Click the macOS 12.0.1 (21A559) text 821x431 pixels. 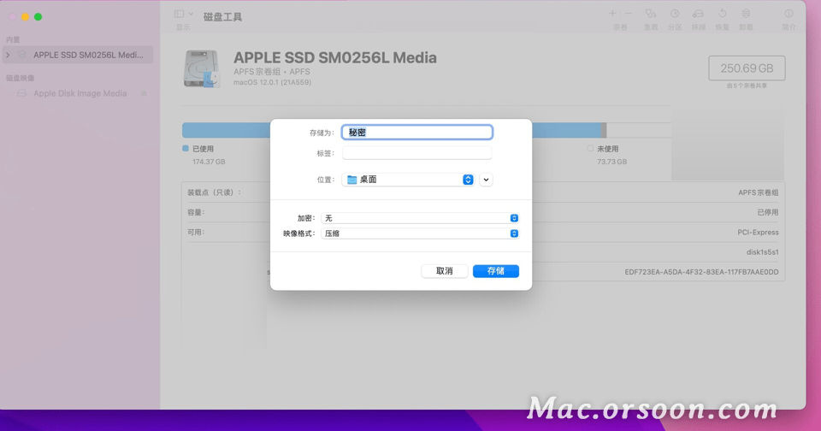click(272, 82)
